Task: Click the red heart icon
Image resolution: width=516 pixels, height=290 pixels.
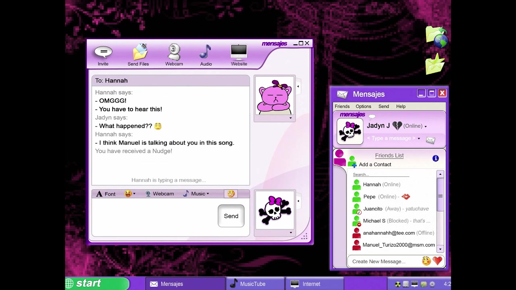Action: coord(437,261)
